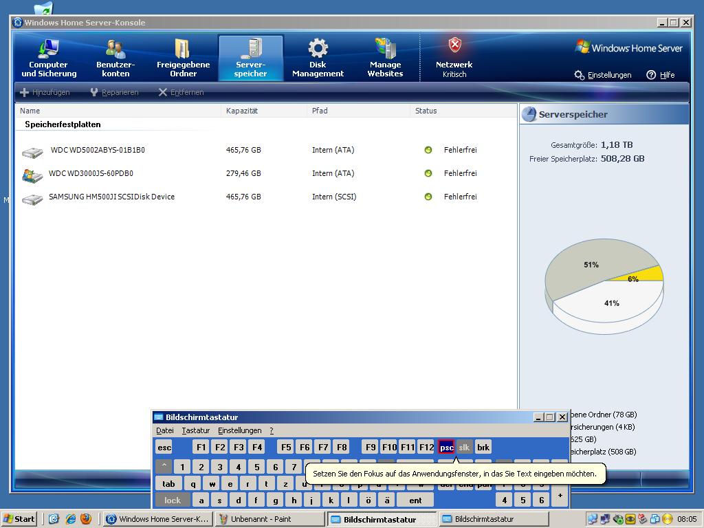Click Fehlerfrei status indicator of SAMSUNG drive
This screenshot has width=704, height=528.
[x=428, y=197]
